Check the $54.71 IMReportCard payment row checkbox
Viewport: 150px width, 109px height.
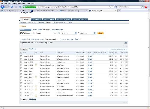point(21,74)
